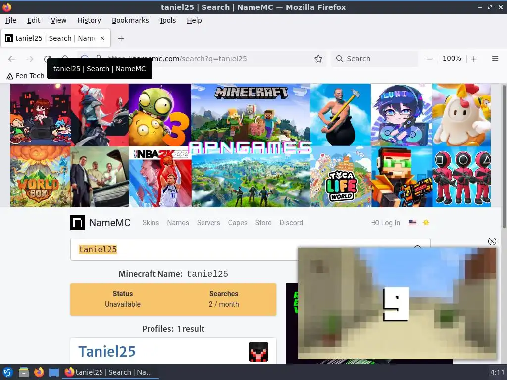Go to the Capes page
Viewport: 507px width, 380px height.
coord(238,223)
